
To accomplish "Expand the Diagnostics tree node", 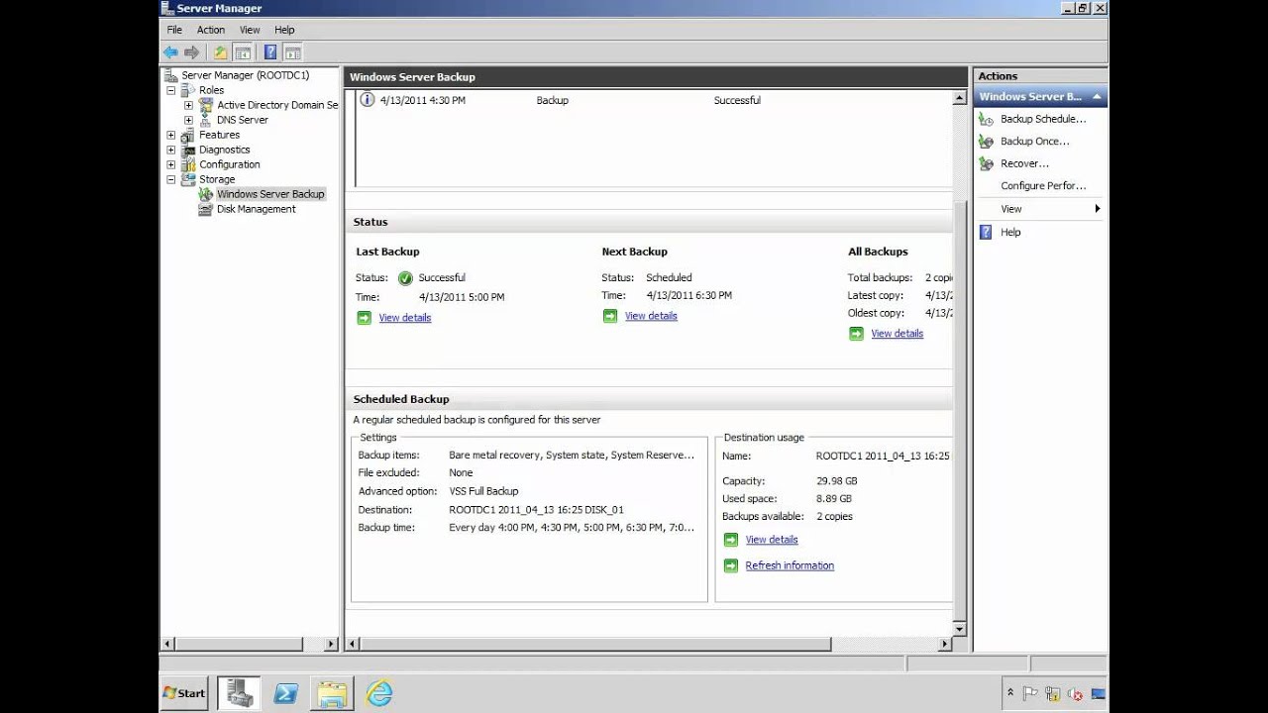I will [x=171, y=150].
